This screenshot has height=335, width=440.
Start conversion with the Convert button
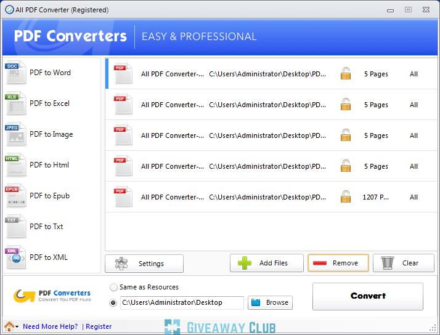(368, 296)
